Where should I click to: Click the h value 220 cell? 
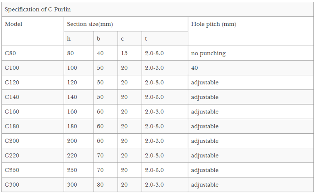72,156
